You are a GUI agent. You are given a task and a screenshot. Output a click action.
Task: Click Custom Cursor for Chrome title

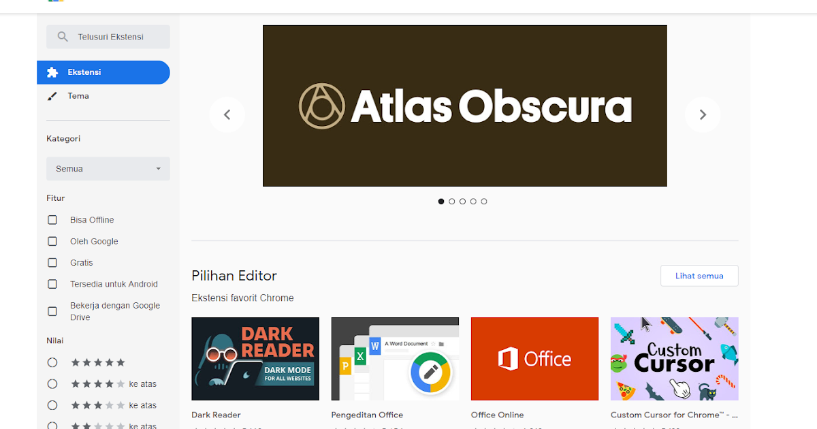[x=674, y=415]
